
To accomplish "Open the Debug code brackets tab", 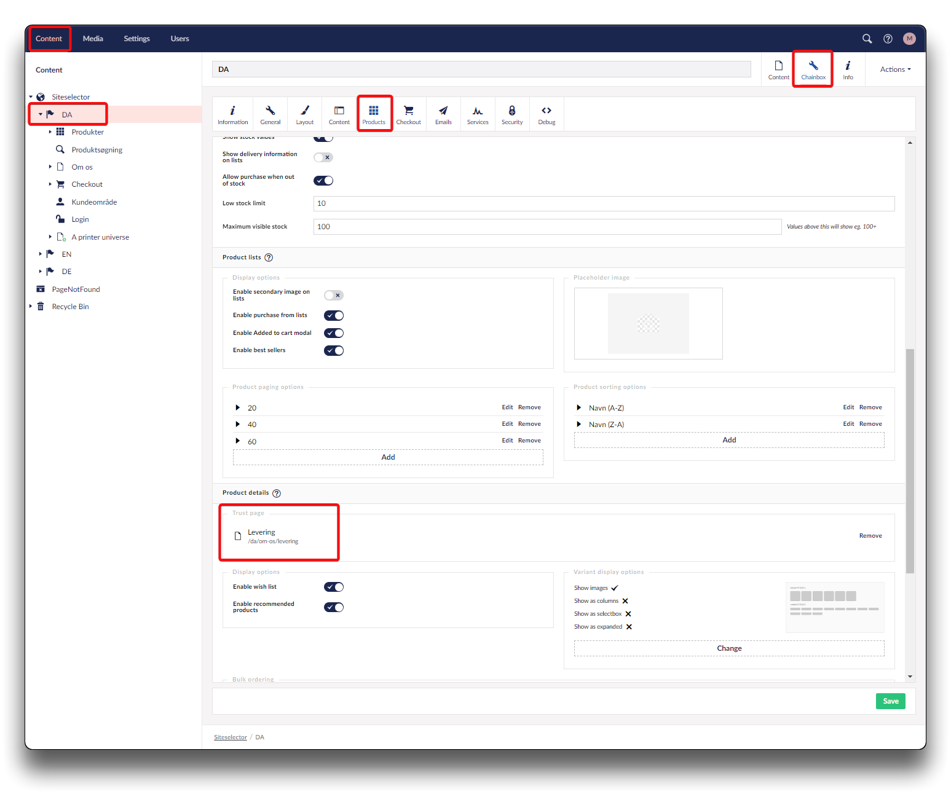I will (x=547, y=114).
